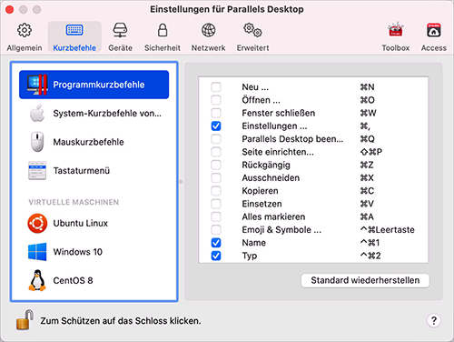This screenshot has width=454, height=342.
Task: Switch to the Geräte tab label
Action: (120, 48)
